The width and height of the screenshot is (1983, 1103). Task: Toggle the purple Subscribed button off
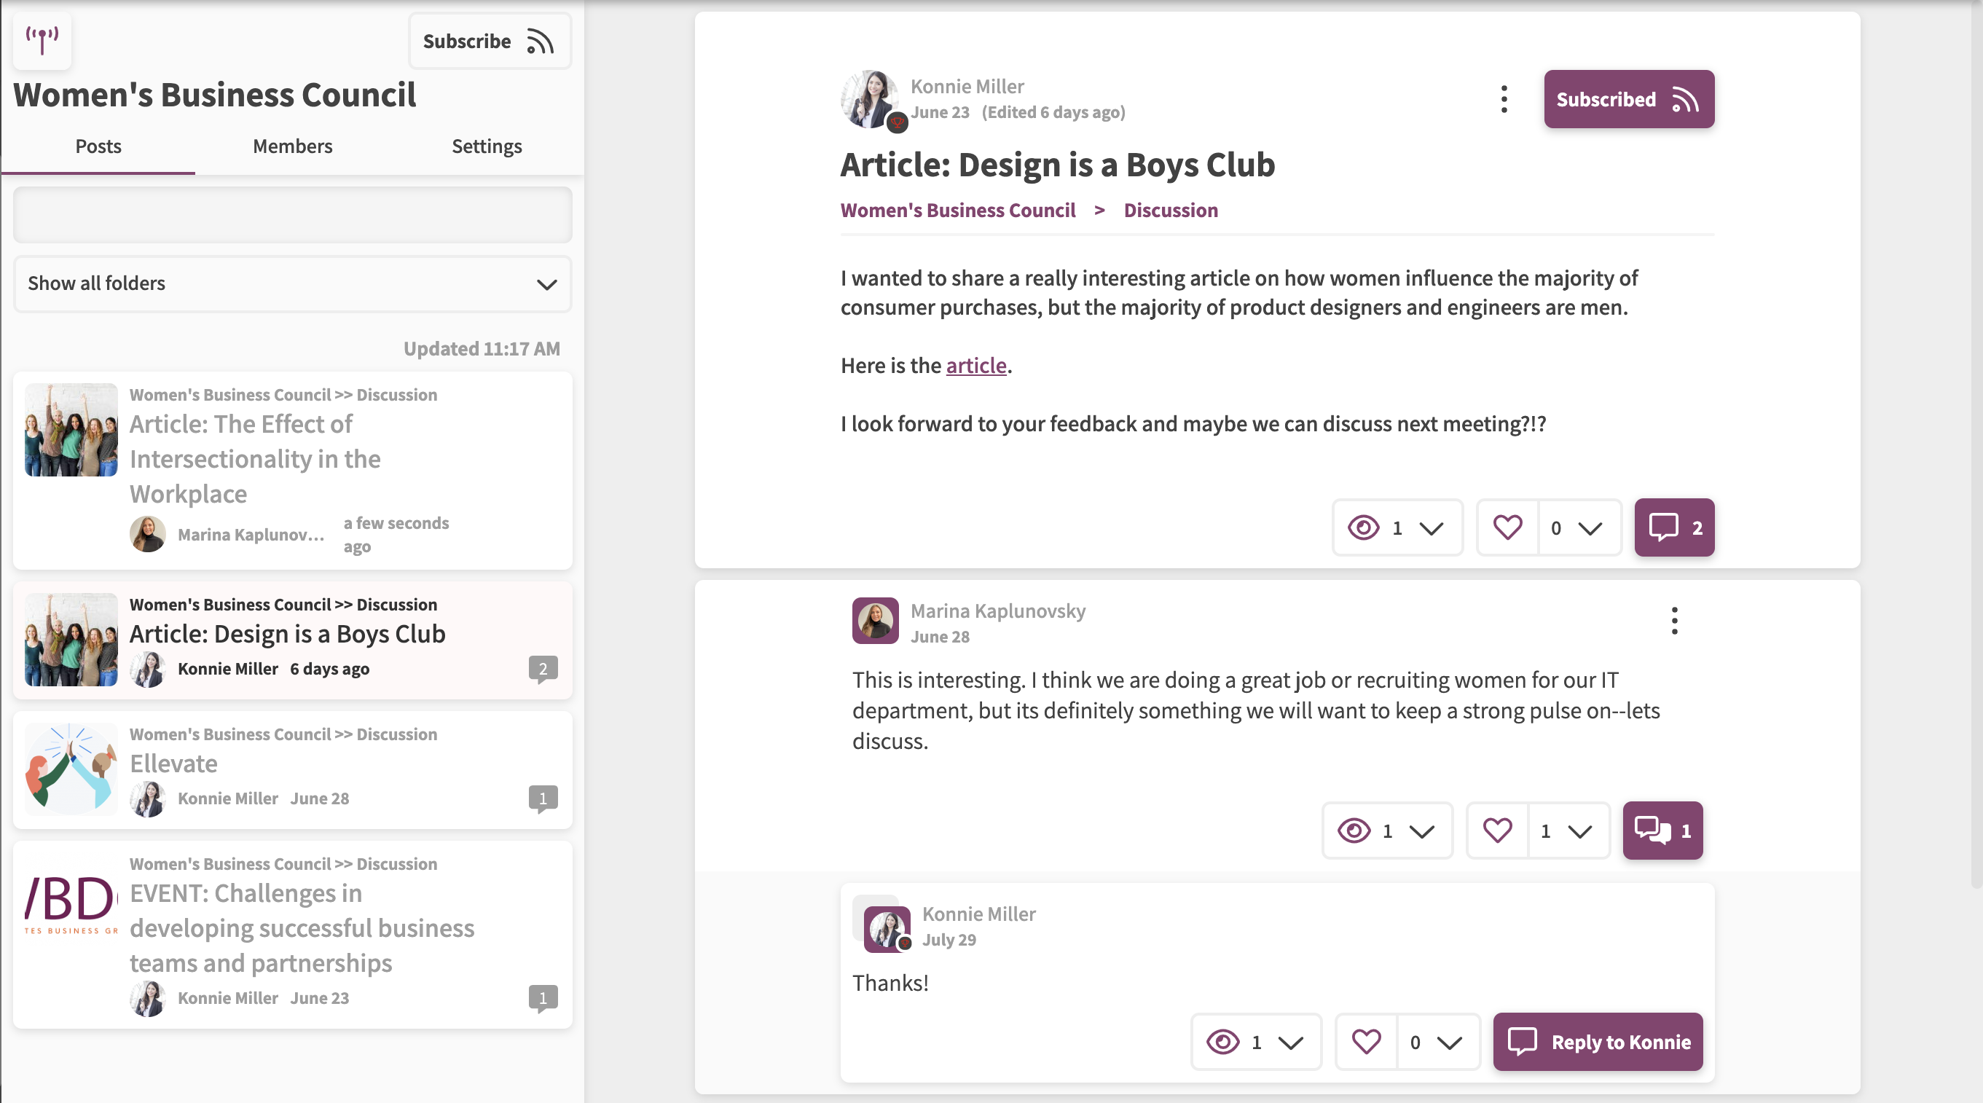[1628, 99]
